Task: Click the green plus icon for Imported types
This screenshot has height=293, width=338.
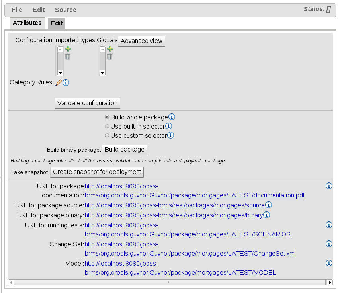Action: 68,49
